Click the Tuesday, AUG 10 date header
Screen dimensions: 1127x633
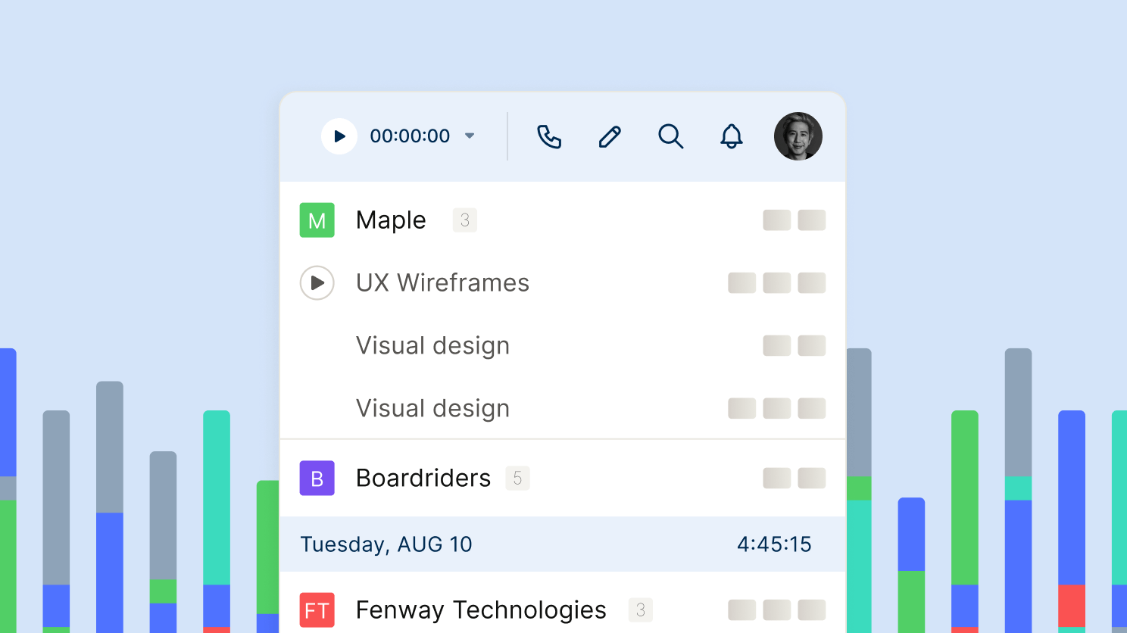point(386,544)
